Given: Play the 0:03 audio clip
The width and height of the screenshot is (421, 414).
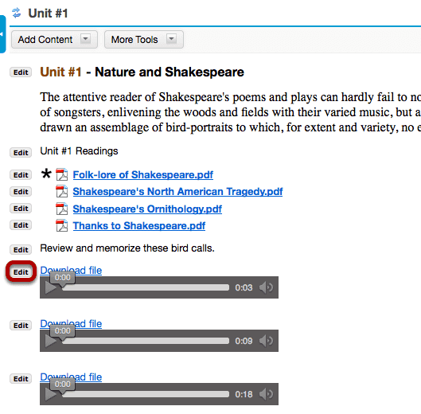Looking at the screenshot, I should coord(50,287).
